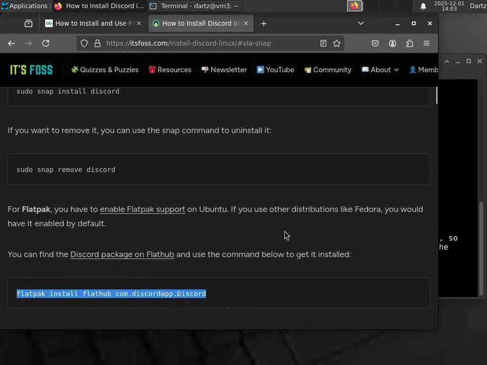Go to the It's FOSS home logo
Viewport: 487px width, 365px height.
coord(31,70)
